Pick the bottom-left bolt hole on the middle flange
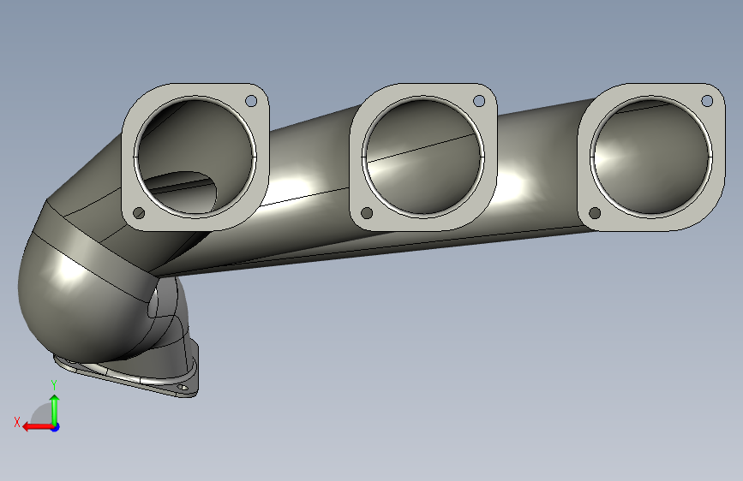Image resolution: width=743 pixels, height=481 pixels. click(x=366, y=213)
